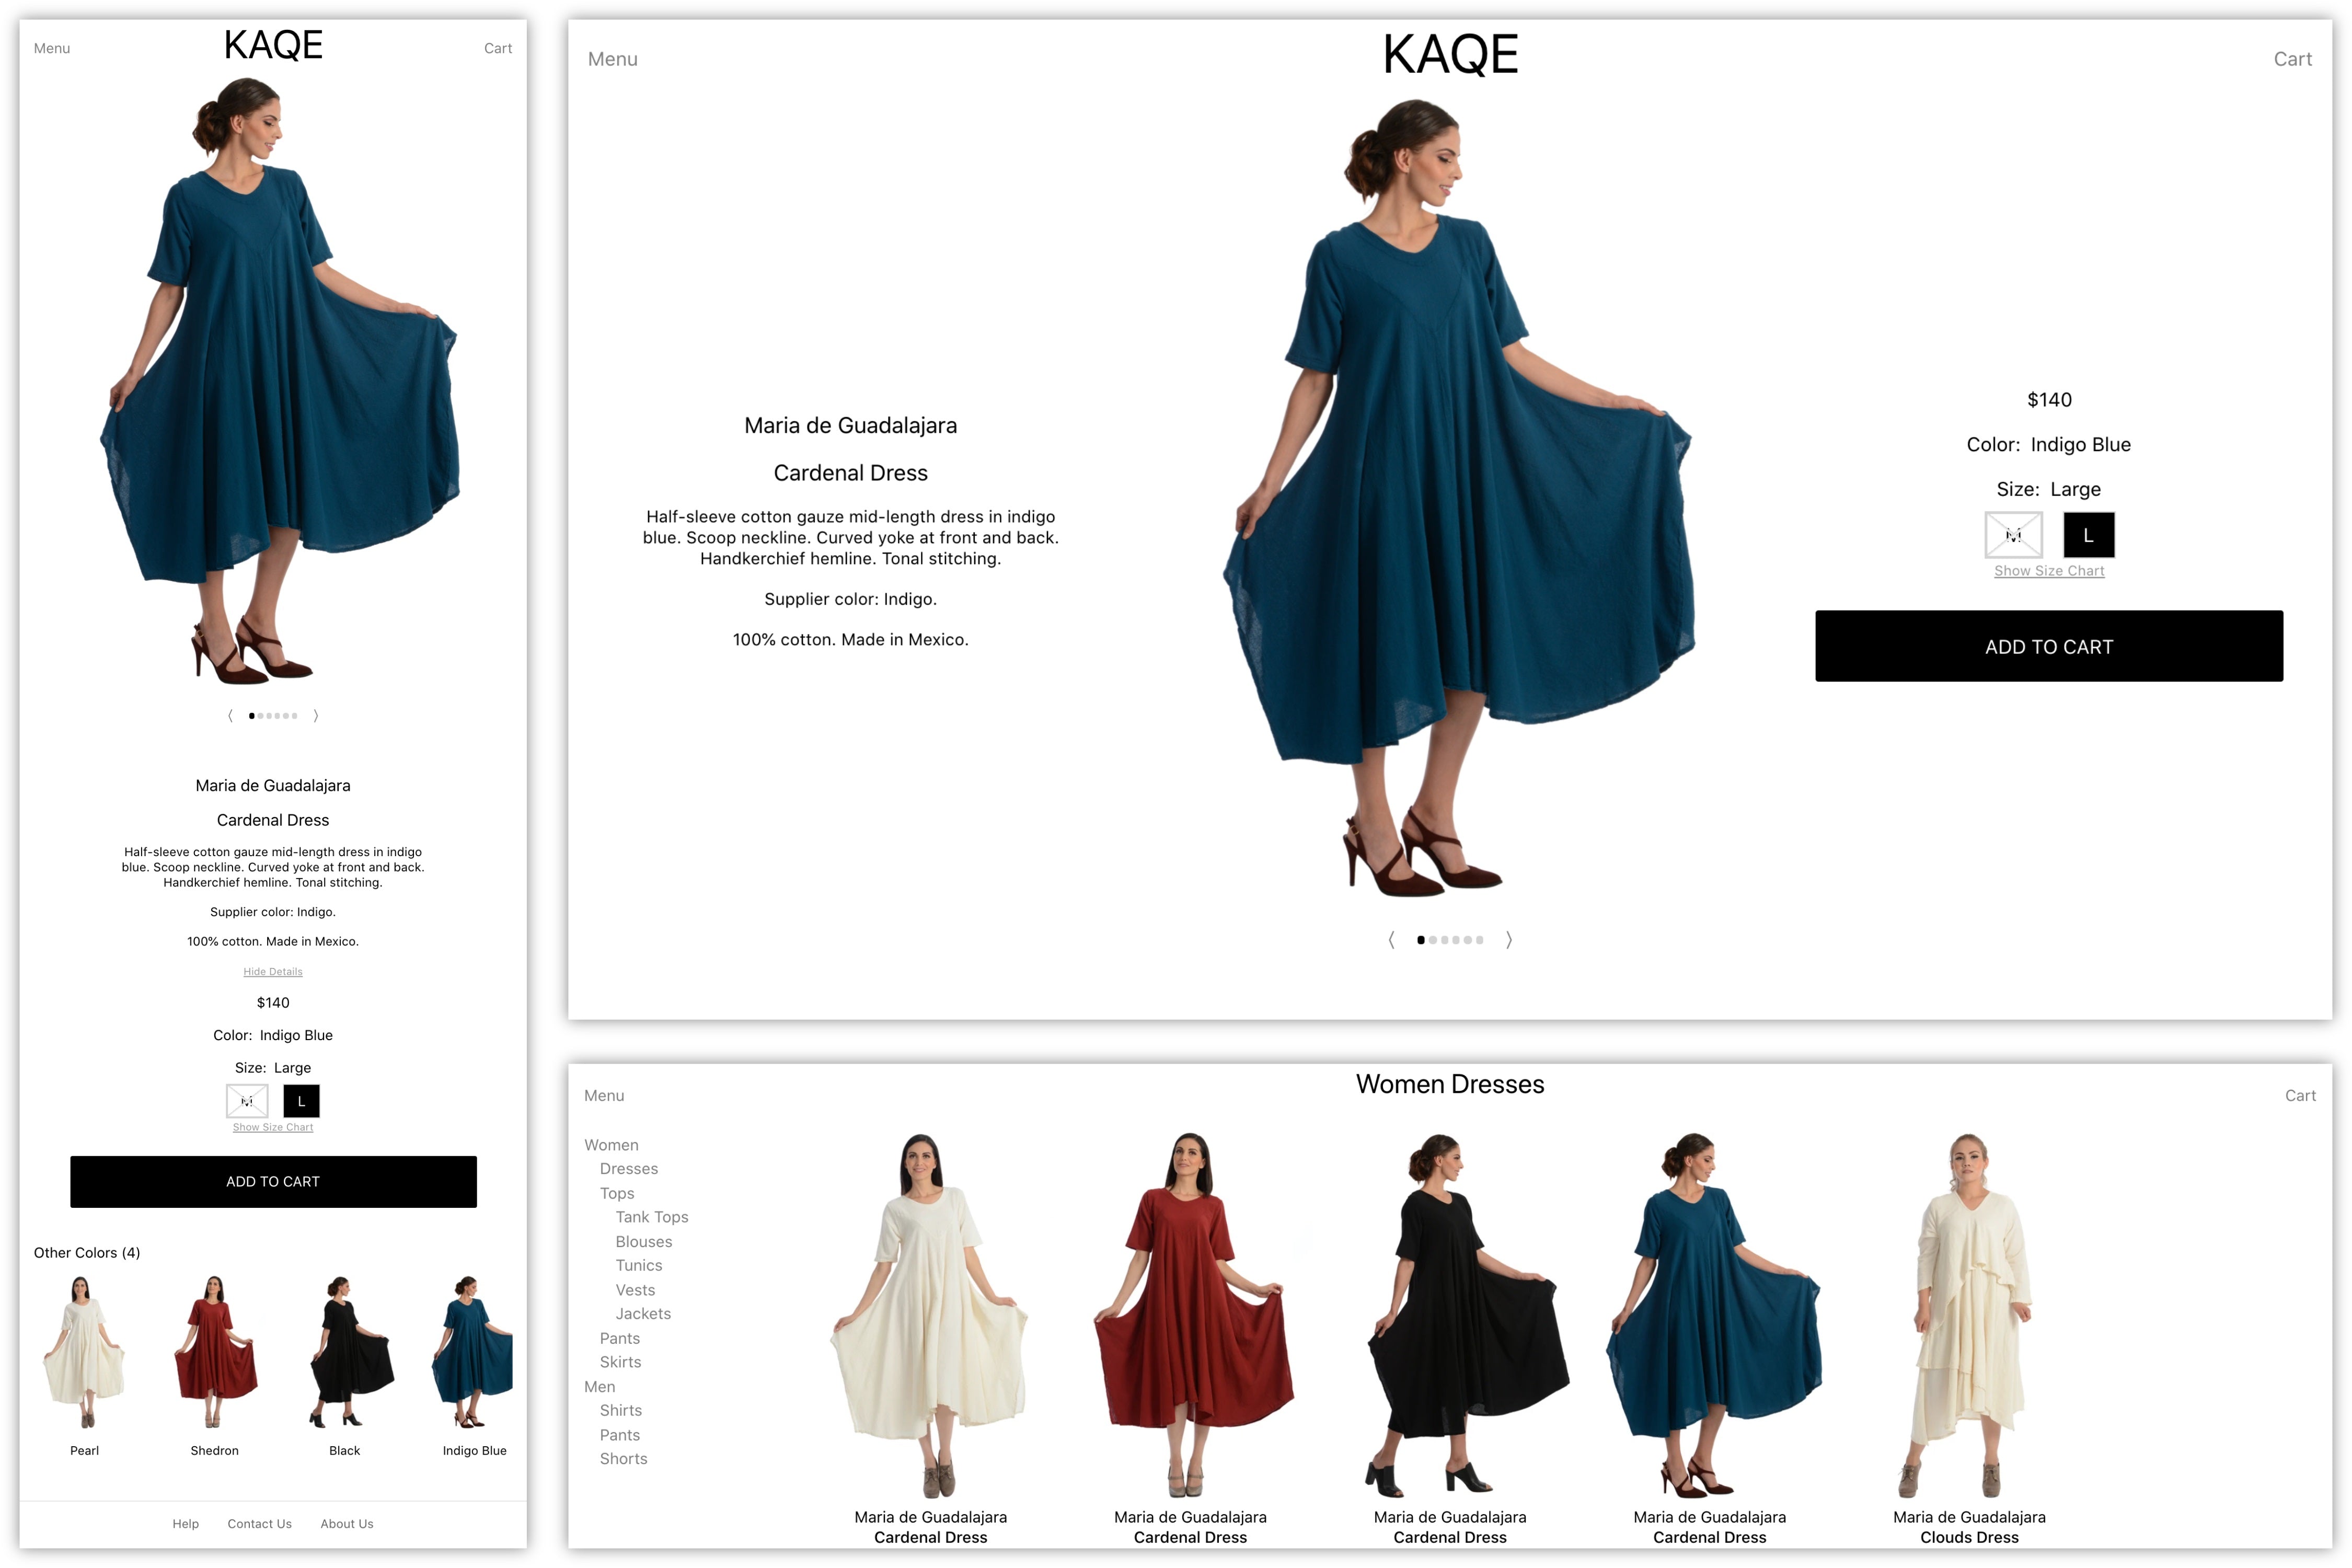Click ADD TO CART in mobile view

tap(273, 1182)
